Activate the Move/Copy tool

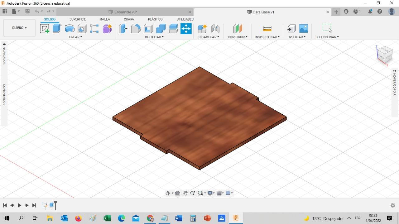tap(186, 29)
